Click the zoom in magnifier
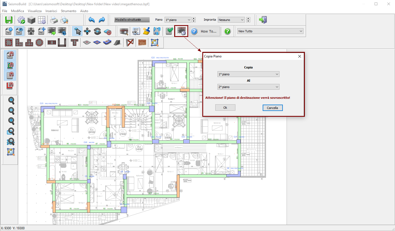The width and height of the screenshot is (395, 231). (11, 100)
